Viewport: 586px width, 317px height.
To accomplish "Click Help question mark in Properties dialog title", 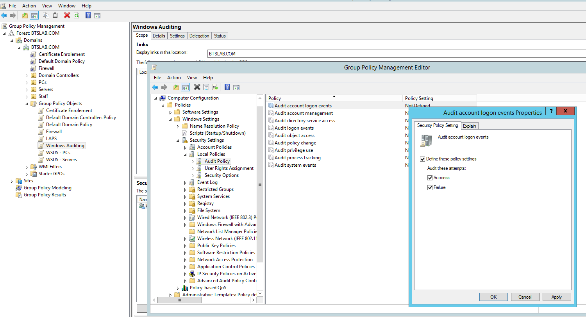I will [x=551, y=111].
